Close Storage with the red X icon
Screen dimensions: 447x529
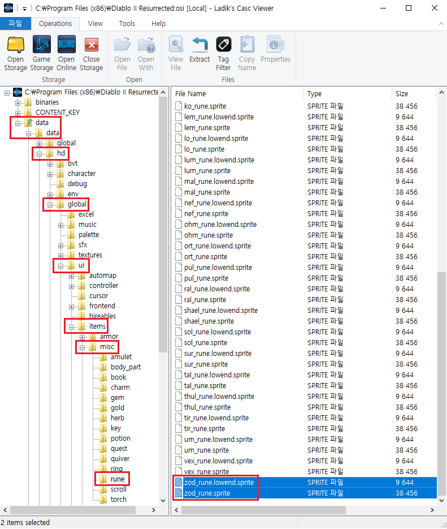[x=92, y=45]
